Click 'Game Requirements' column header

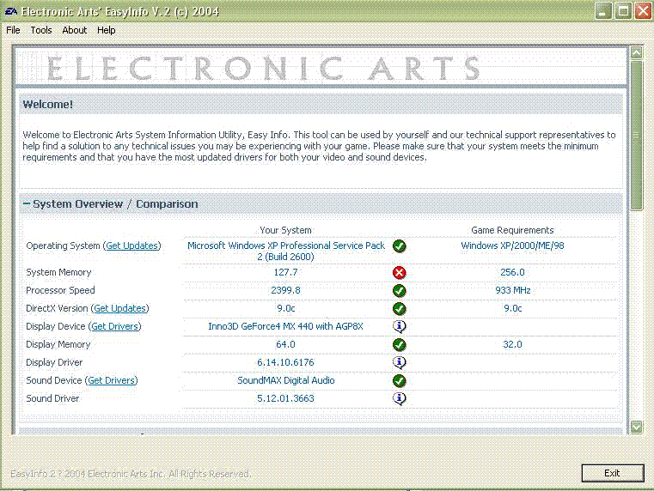512,230
